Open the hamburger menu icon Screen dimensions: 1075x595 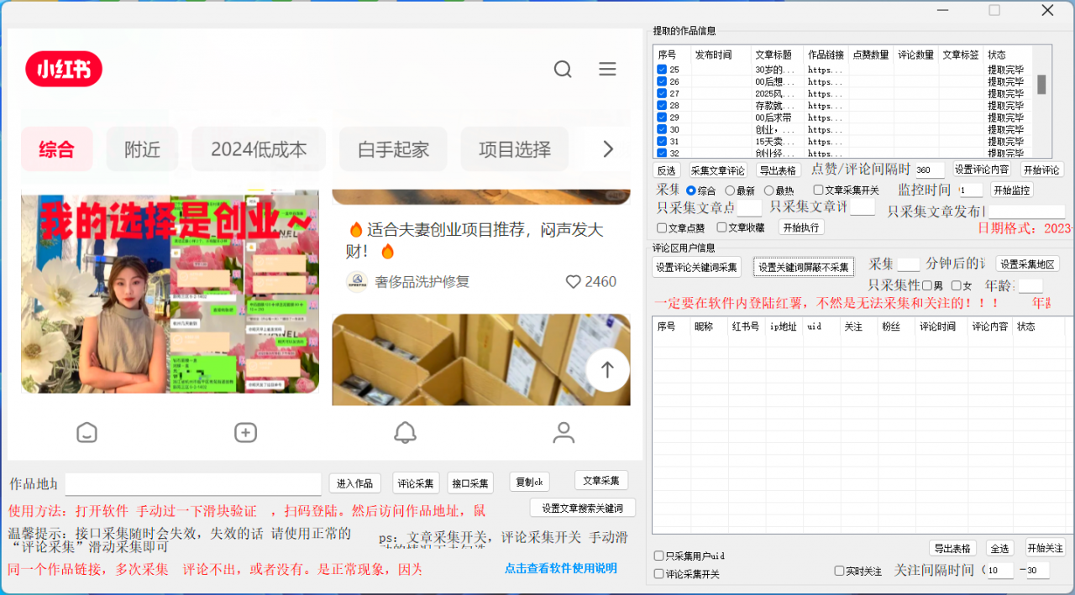[607, 69]
